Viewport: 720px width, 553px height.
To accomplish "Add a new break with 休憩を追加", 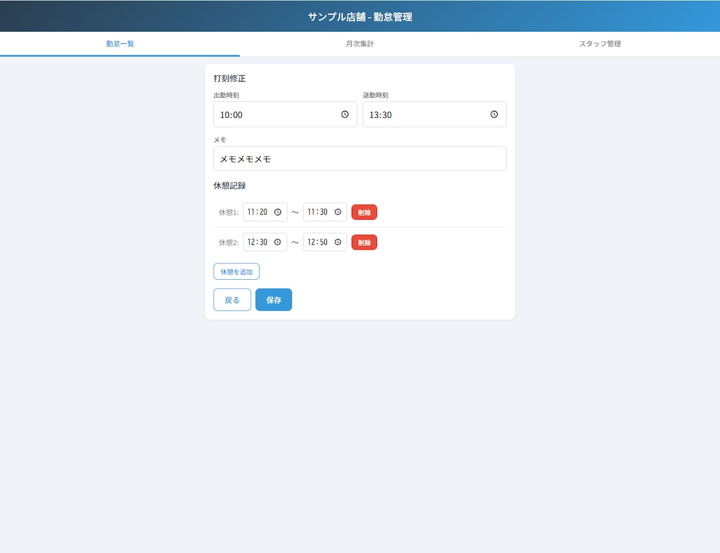I will 237,271.
